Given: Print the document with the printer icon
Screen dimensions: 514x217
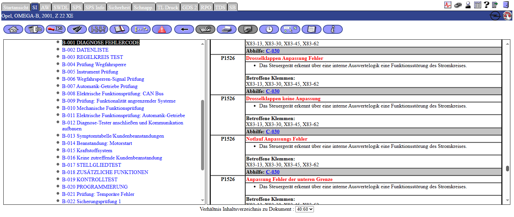Looking at the screenshot, I should coord(227,29).
